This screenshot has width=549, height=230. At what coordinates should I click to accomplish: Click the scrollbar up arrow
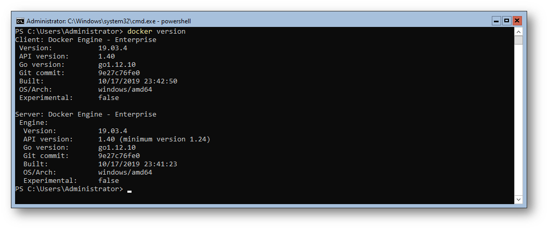(x=518, y=32)
